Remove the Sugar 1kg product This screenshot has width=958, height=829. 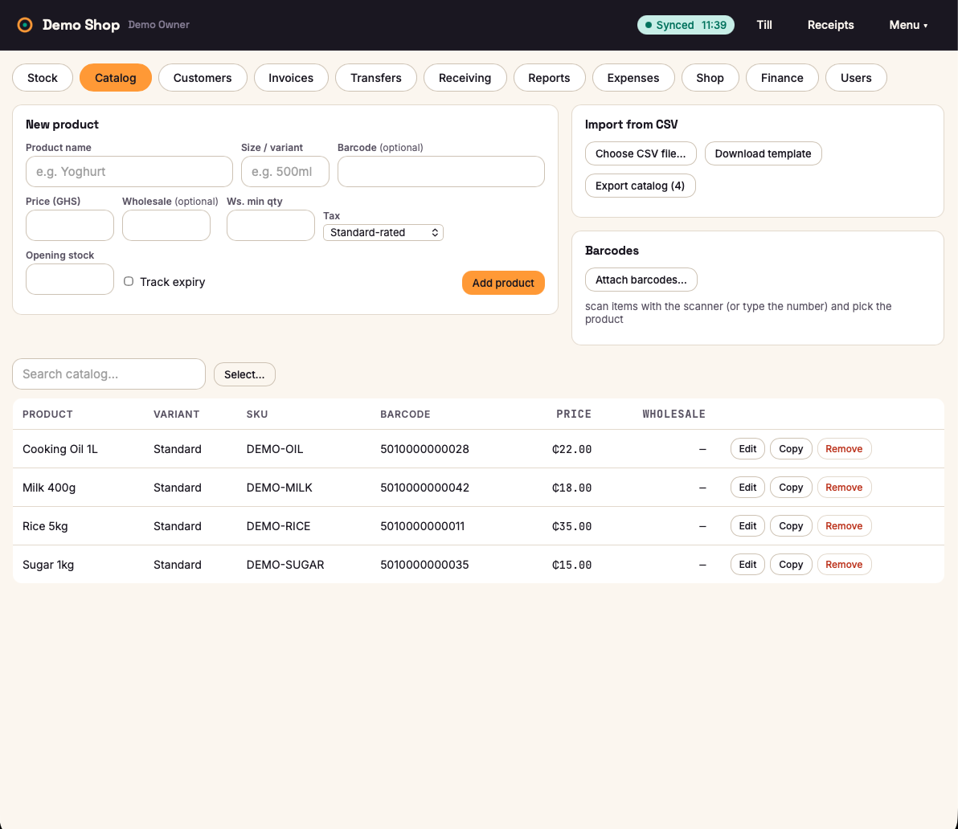(x=844, y=564)
